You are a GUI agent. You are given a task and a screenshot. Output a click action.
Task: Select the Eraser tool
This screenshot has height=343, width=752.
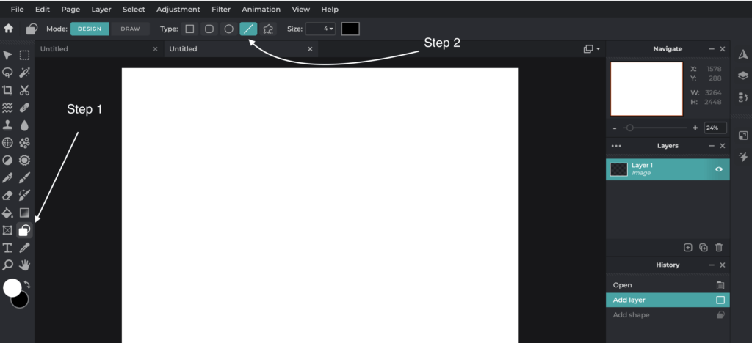point(7,195)
